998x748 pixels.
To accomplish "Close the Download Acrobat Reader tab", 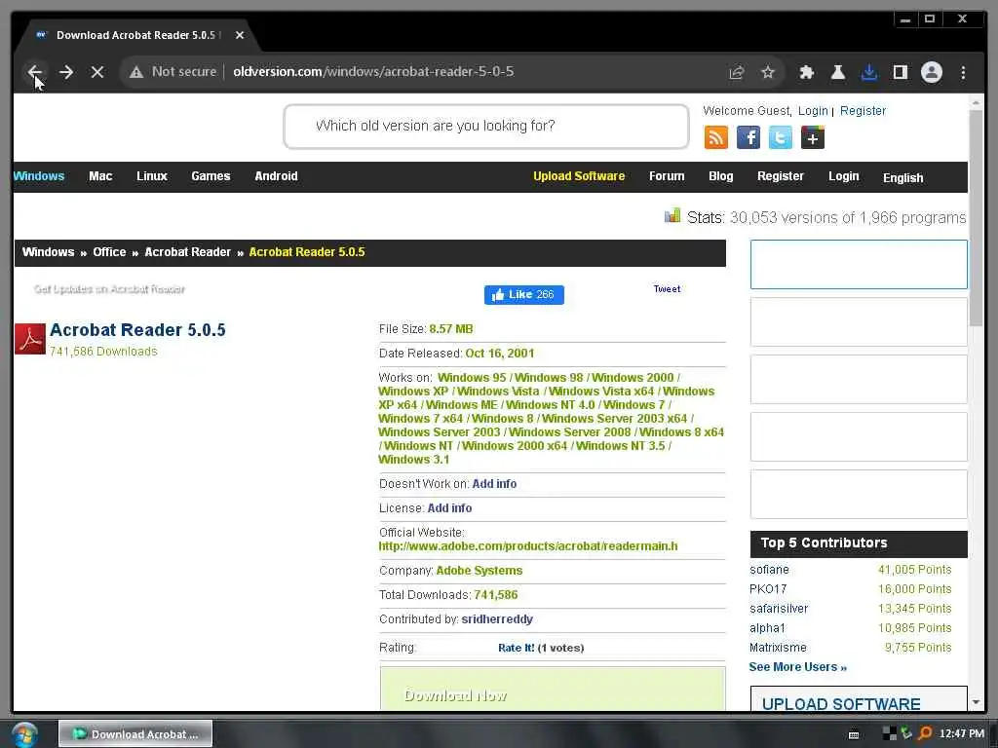I will [x=240, y=35].
